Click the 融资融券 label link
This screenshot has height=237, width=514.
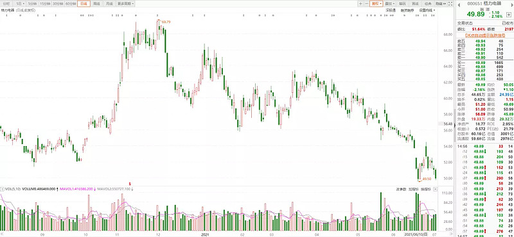pos(408,10)
